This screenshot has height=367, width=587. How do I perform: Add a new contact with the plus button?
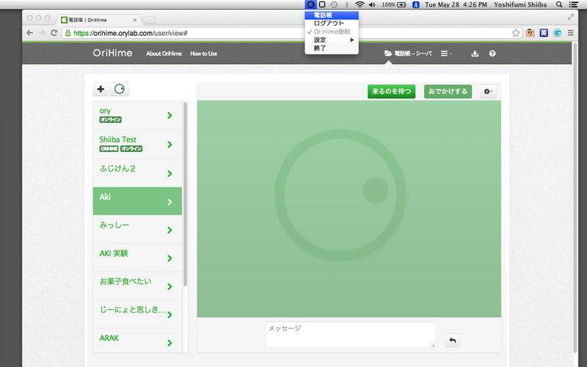[101, 89]
